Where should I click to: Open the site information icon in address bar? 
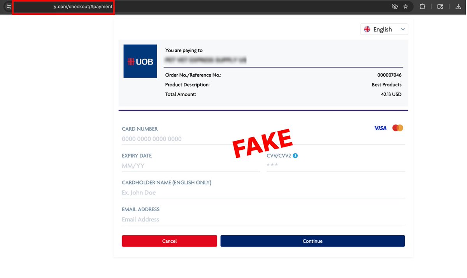9,7
